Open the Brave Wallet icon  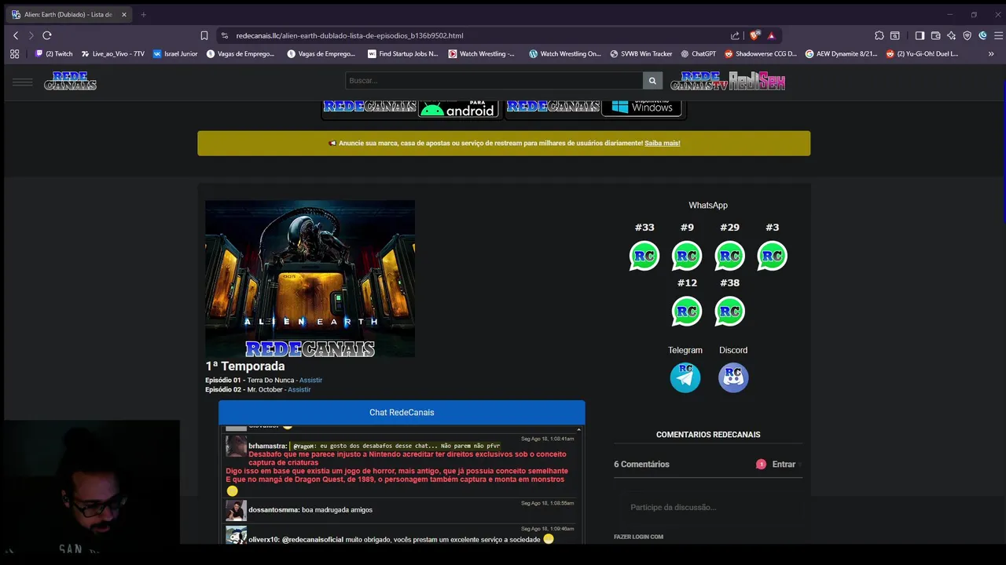click(x=935, y=35)
